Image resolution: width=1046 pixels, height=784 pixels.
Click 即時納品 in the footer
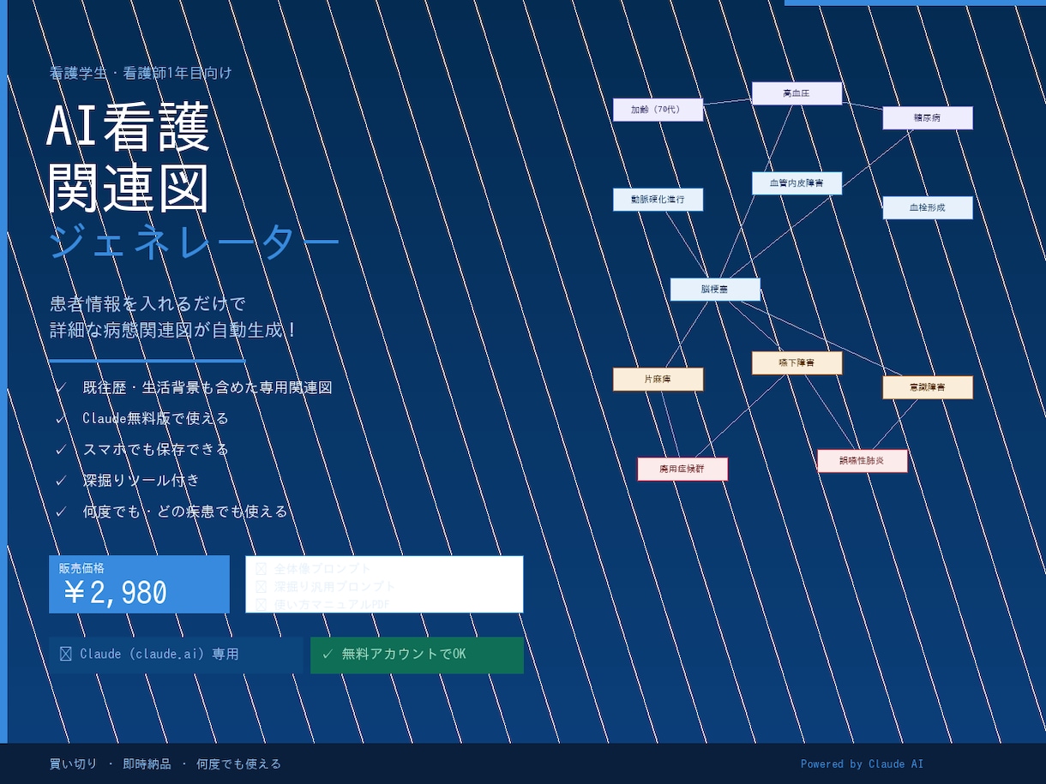(x=147, y=764)
